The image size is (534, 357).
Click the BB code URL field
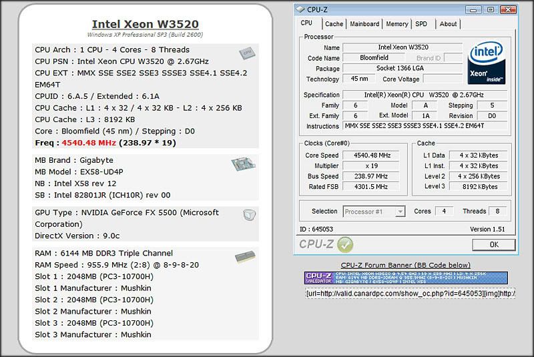click(411, 294)
